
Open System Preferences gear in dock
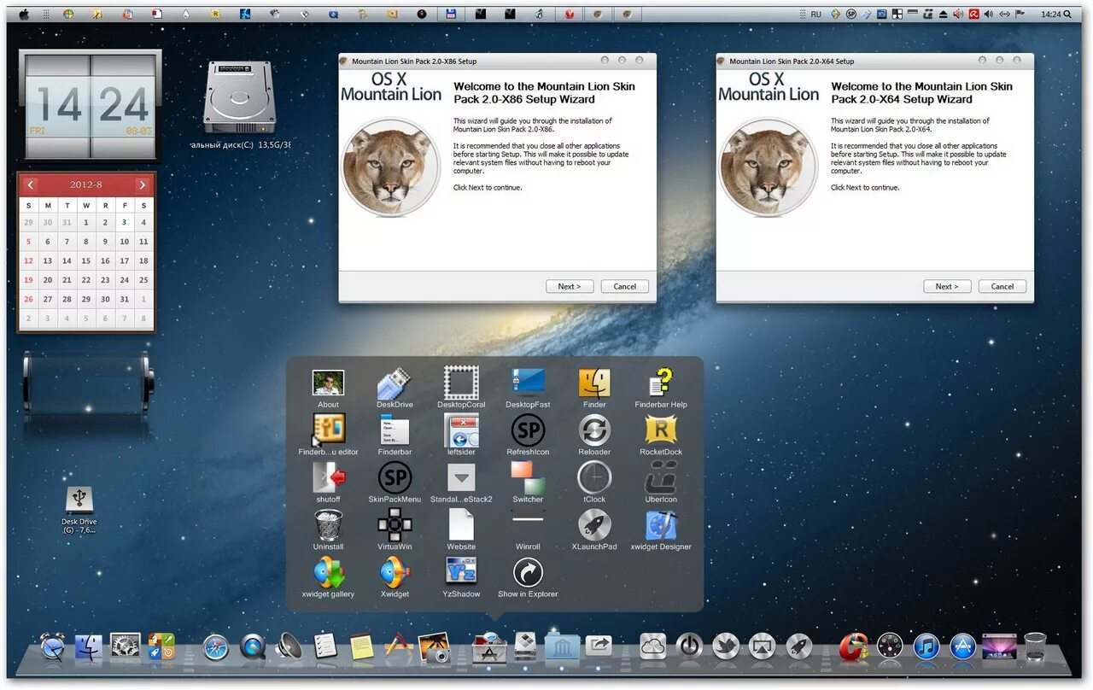[126, 646]
